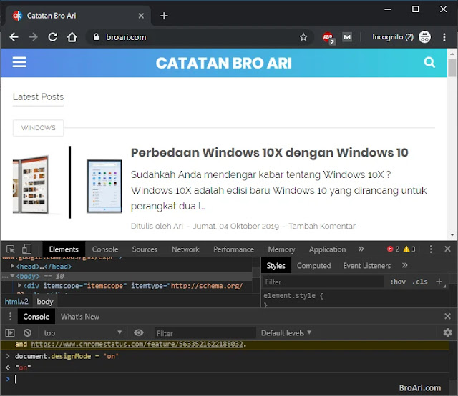458x396 pixels.
Task: Open the Perbedaan Windows 10X article title
Action: [x=269, y=152]
